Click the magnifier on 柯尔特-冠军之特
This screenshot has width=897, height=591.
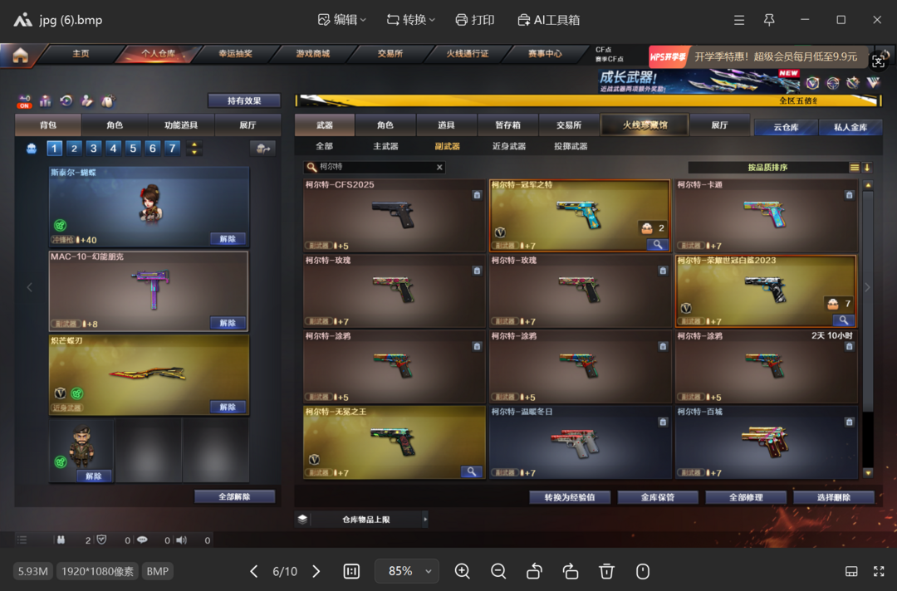point(658,245)
